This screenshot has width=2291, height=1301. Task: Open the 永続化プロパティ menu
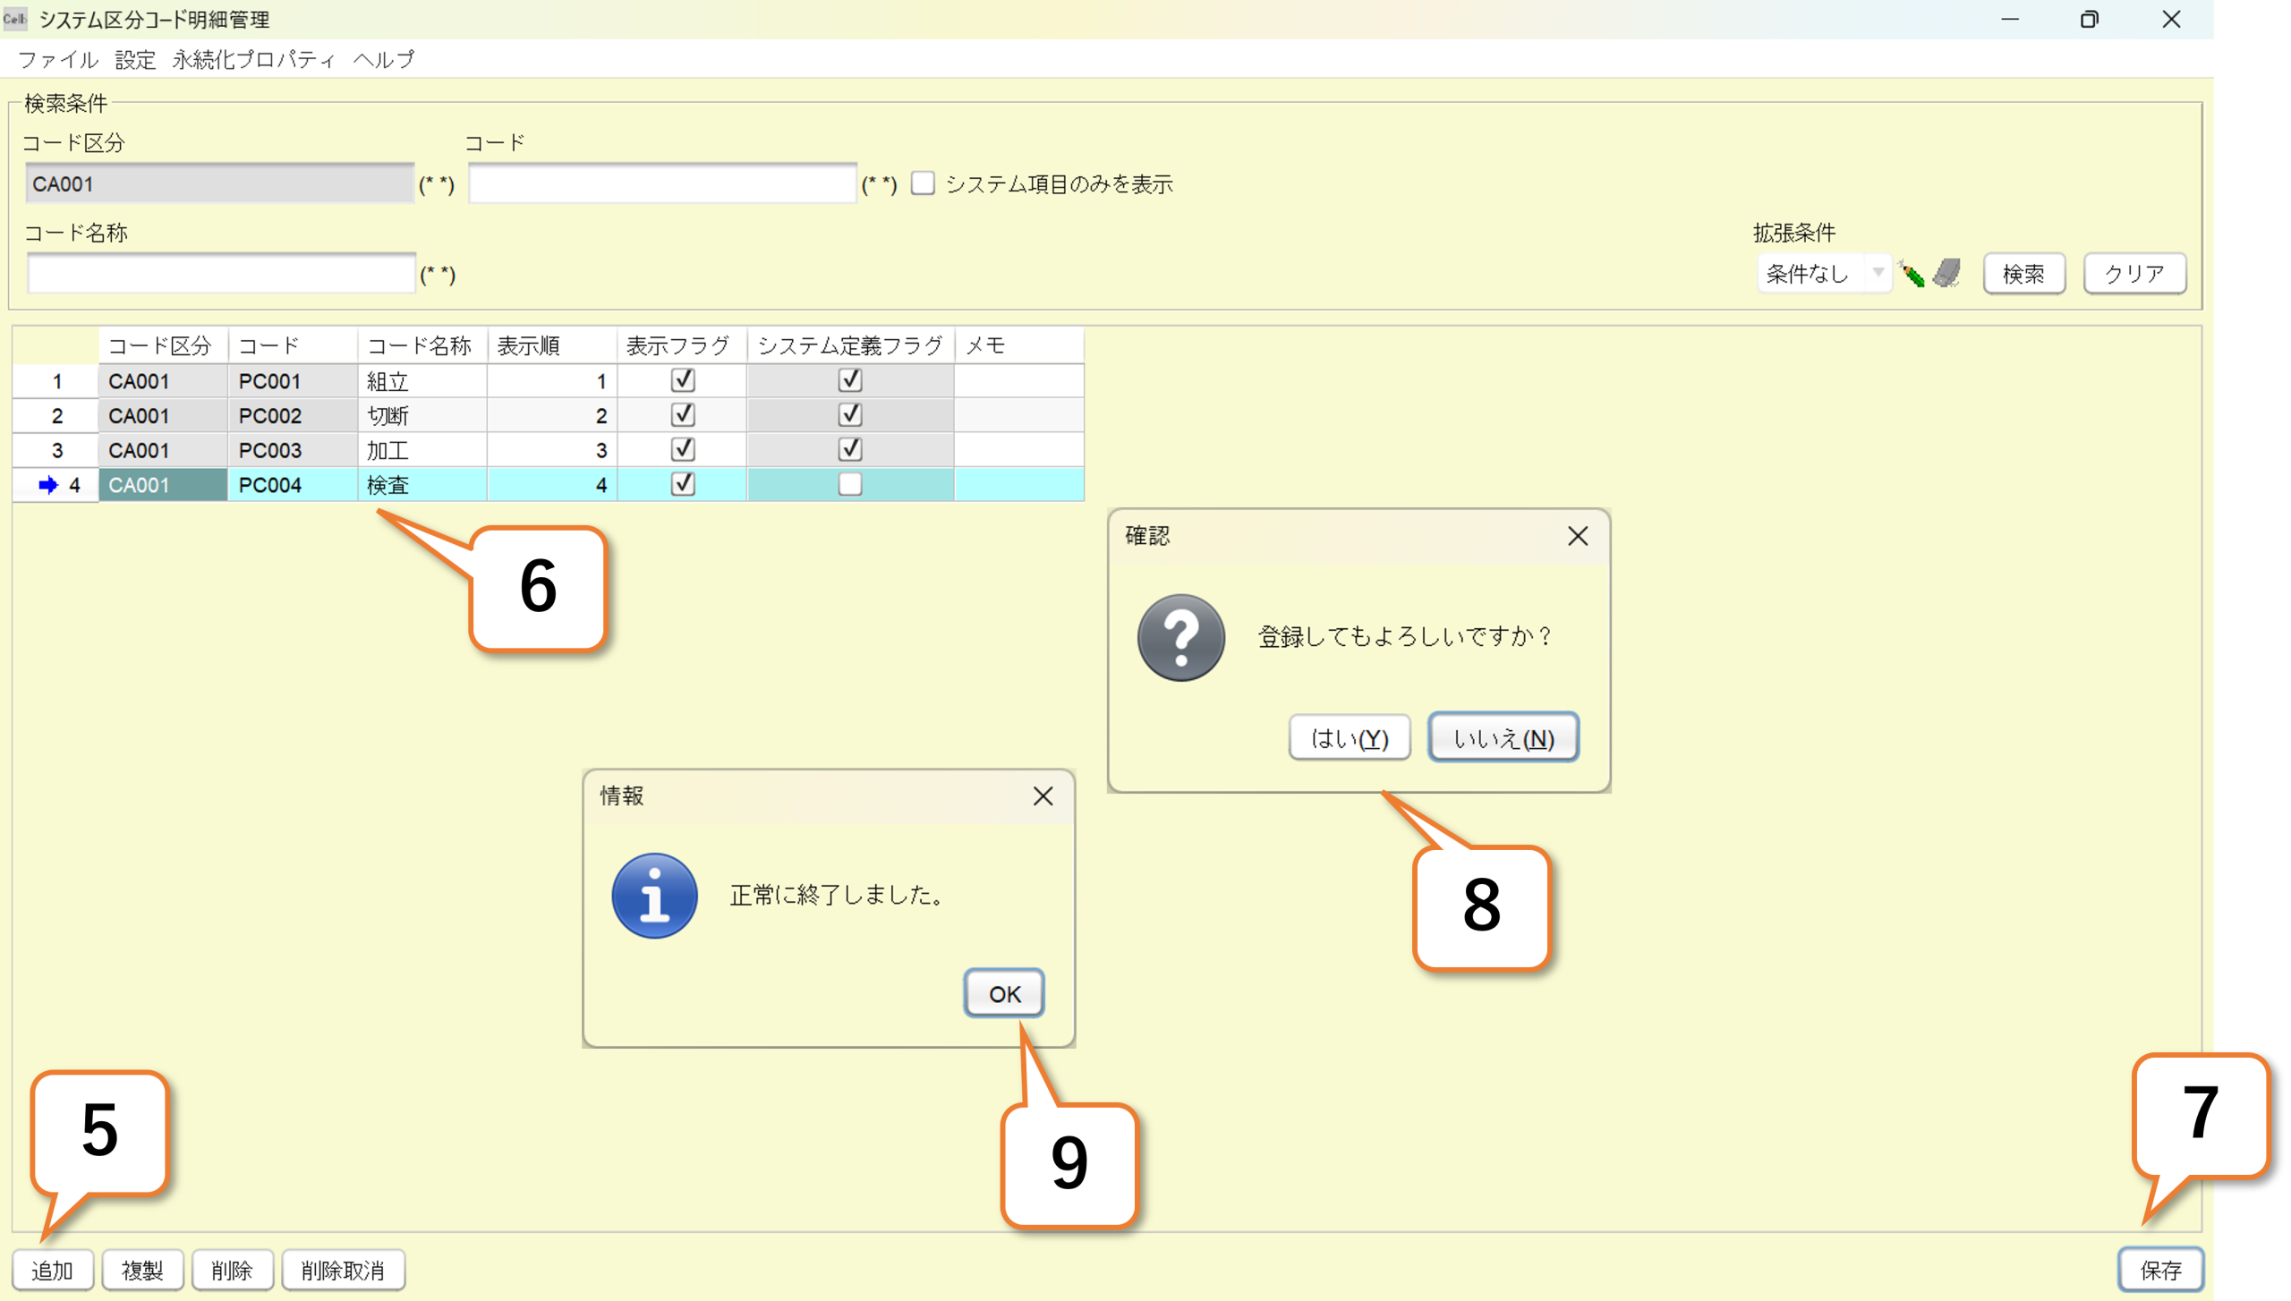pyautogui.click(x=253, y=59)
